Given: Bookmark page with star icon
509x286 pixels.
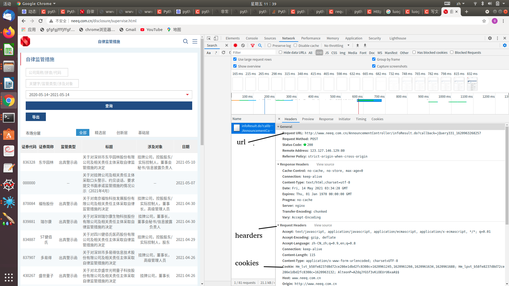Looking at the screenshot, I should [x=484, y=21].
